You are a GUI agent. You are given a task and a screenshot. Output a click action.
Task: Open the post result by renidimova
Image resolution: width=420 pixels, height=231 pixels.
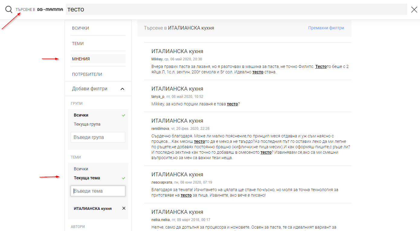[177, 121]
